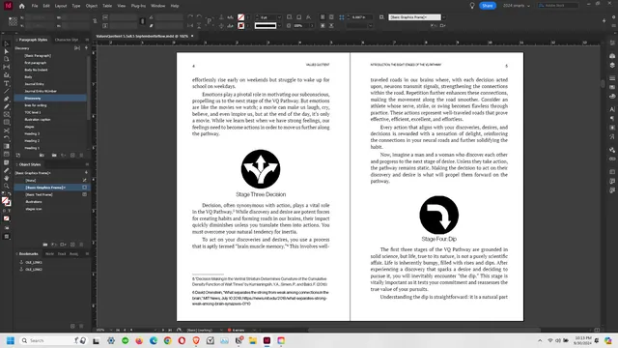Open the Layout menu
This screenshot has height=348, width=618.
[61, 6]
